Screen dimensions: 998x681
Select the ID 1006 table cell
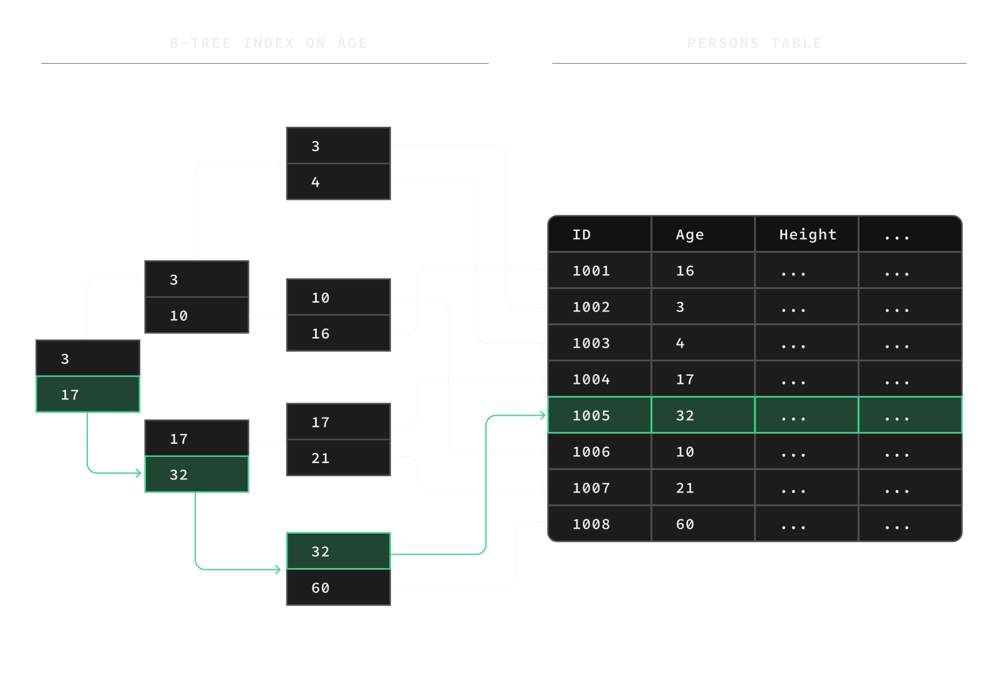[x=599, y=451]
